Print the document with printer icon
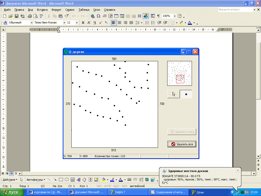 click(30, 16)
